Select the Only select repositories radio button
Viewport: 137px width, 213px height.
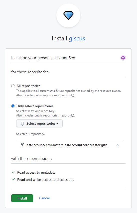coord(13,106)
